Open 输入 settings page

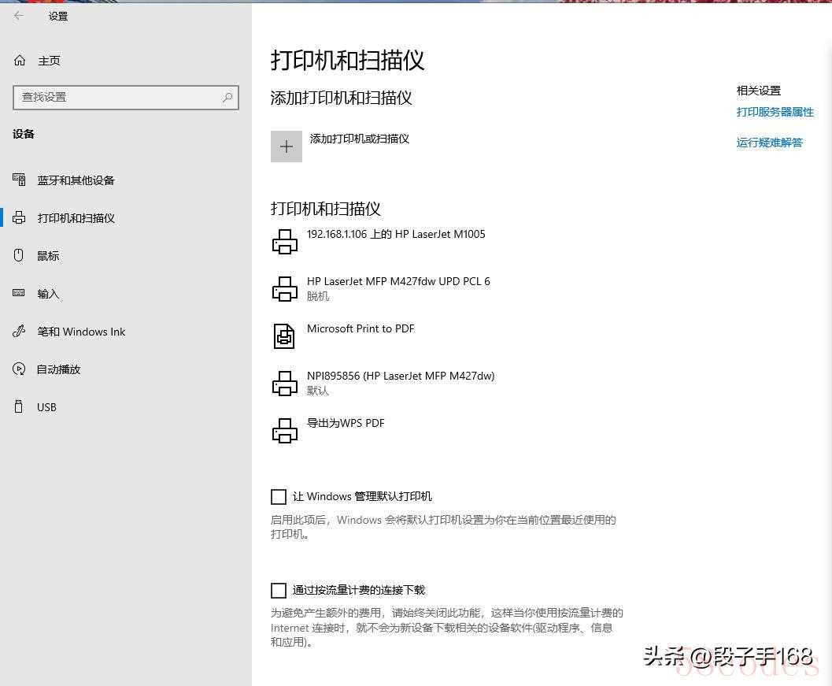point(48,294)
